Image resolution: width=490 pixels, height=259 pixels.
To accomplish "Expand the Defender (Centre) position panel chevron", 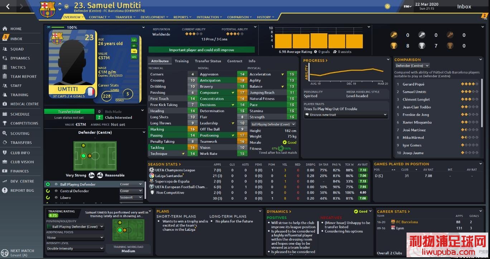I will pos(144,132).
